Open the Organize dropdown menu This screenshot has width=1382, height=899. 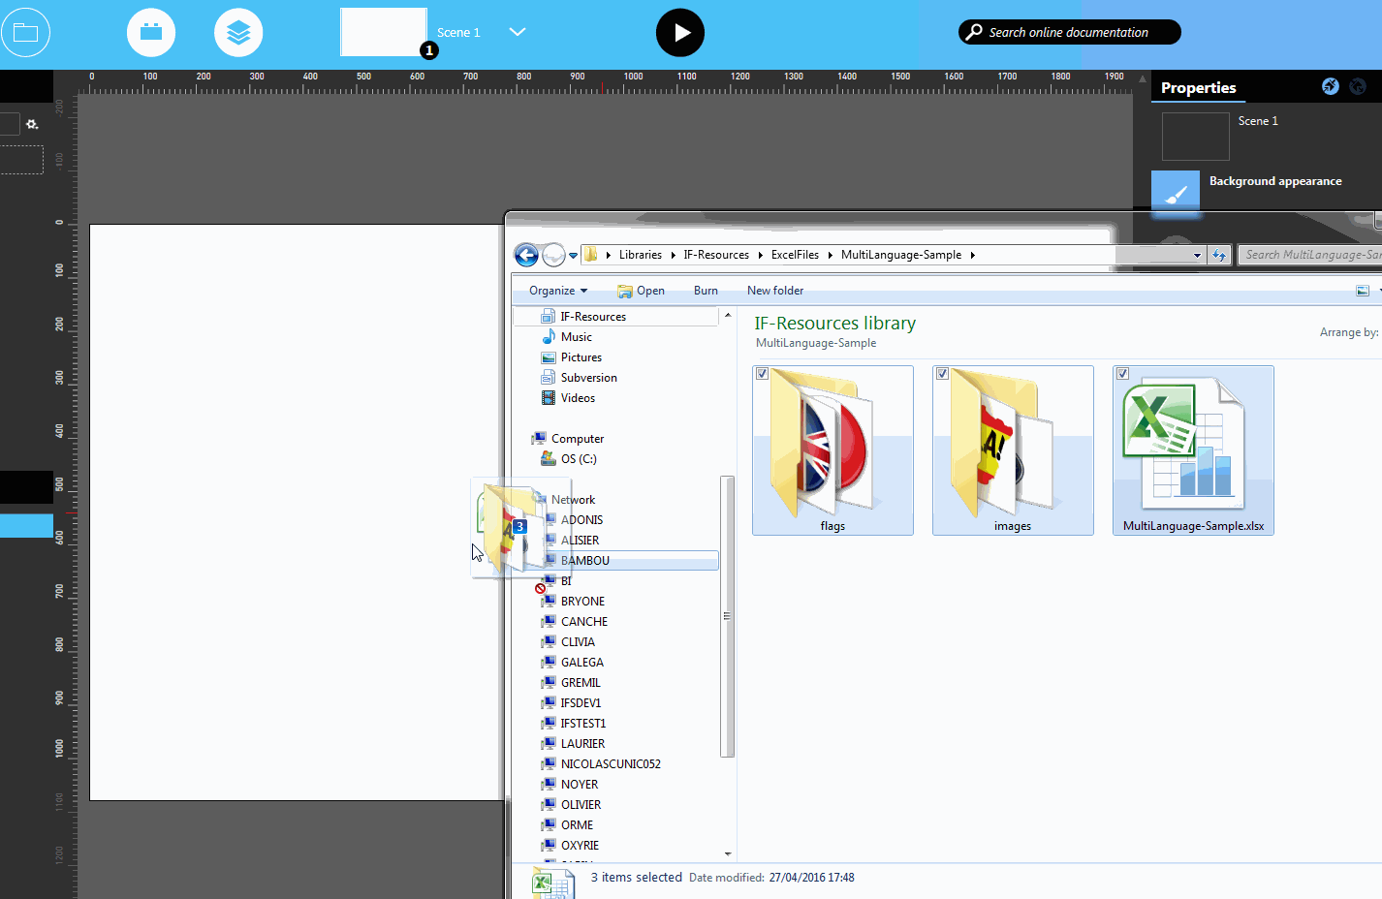pos(558,291)
